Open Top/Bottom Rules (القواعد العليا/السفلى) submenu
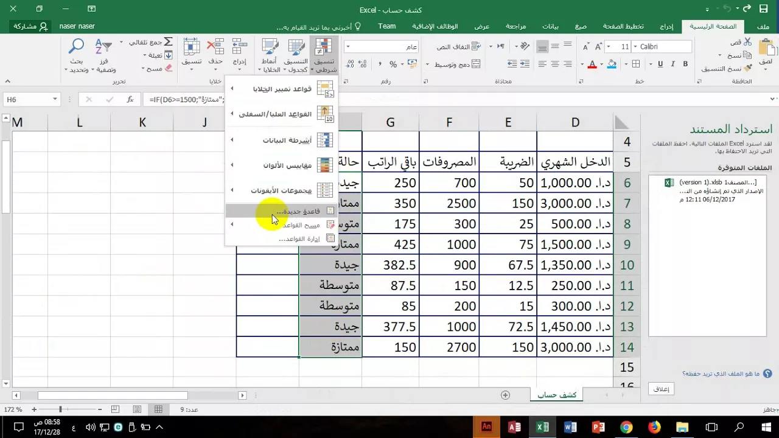Screen dimensions: 779x438 pos(282,114)
